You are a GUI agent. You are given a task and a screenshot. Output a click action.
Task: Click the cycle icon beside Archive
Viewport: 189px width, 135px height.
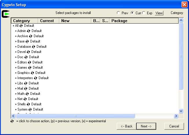click(x=30, y=36)
